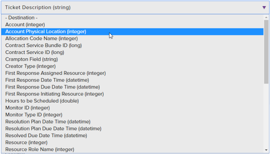
Task: Select First Response Due Date Time
Action: [x=52, y=87]
